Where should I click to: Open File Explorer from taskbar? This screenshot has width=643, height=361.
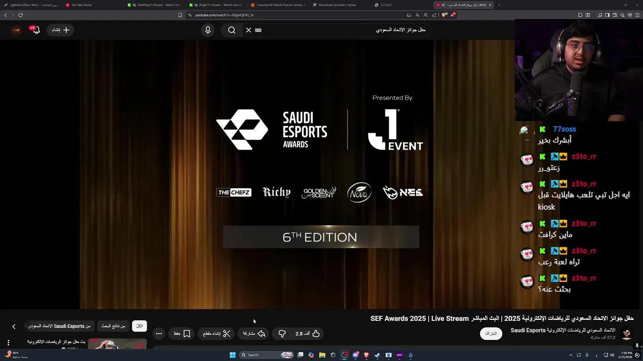coord(322,355)
